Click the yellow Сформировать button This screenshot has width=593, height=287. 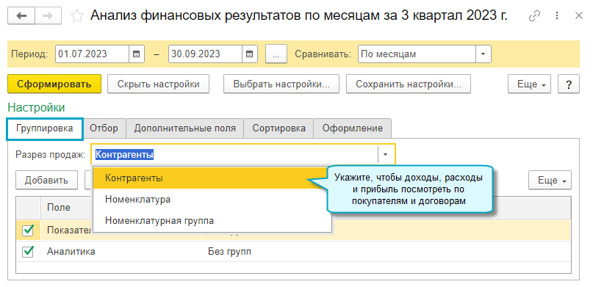tap(54, 84)
